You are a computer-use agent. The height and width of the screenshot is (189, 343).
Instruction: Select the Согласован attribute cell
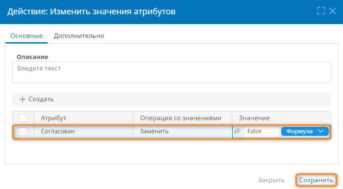click(83, 131)
